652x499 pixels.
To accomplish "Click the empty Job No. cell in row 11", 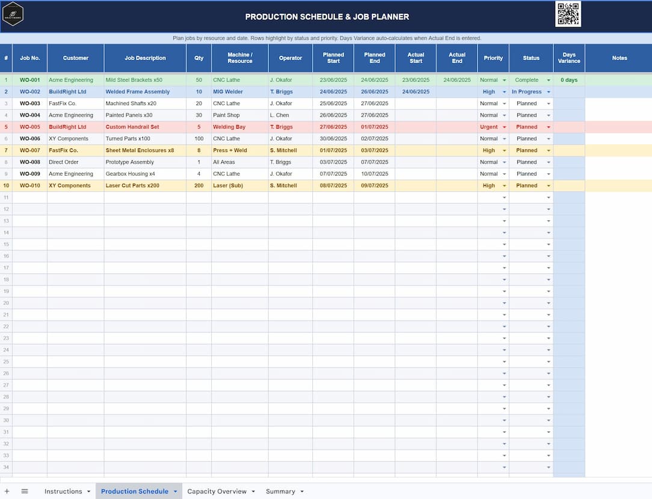I will click(x=30, y=197).
